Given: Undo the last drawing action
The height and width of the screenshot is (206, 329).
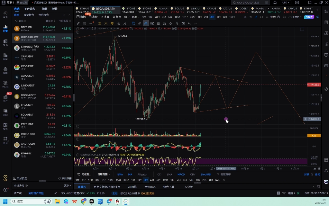Looking at the screenshot, I should click(189, 23).
